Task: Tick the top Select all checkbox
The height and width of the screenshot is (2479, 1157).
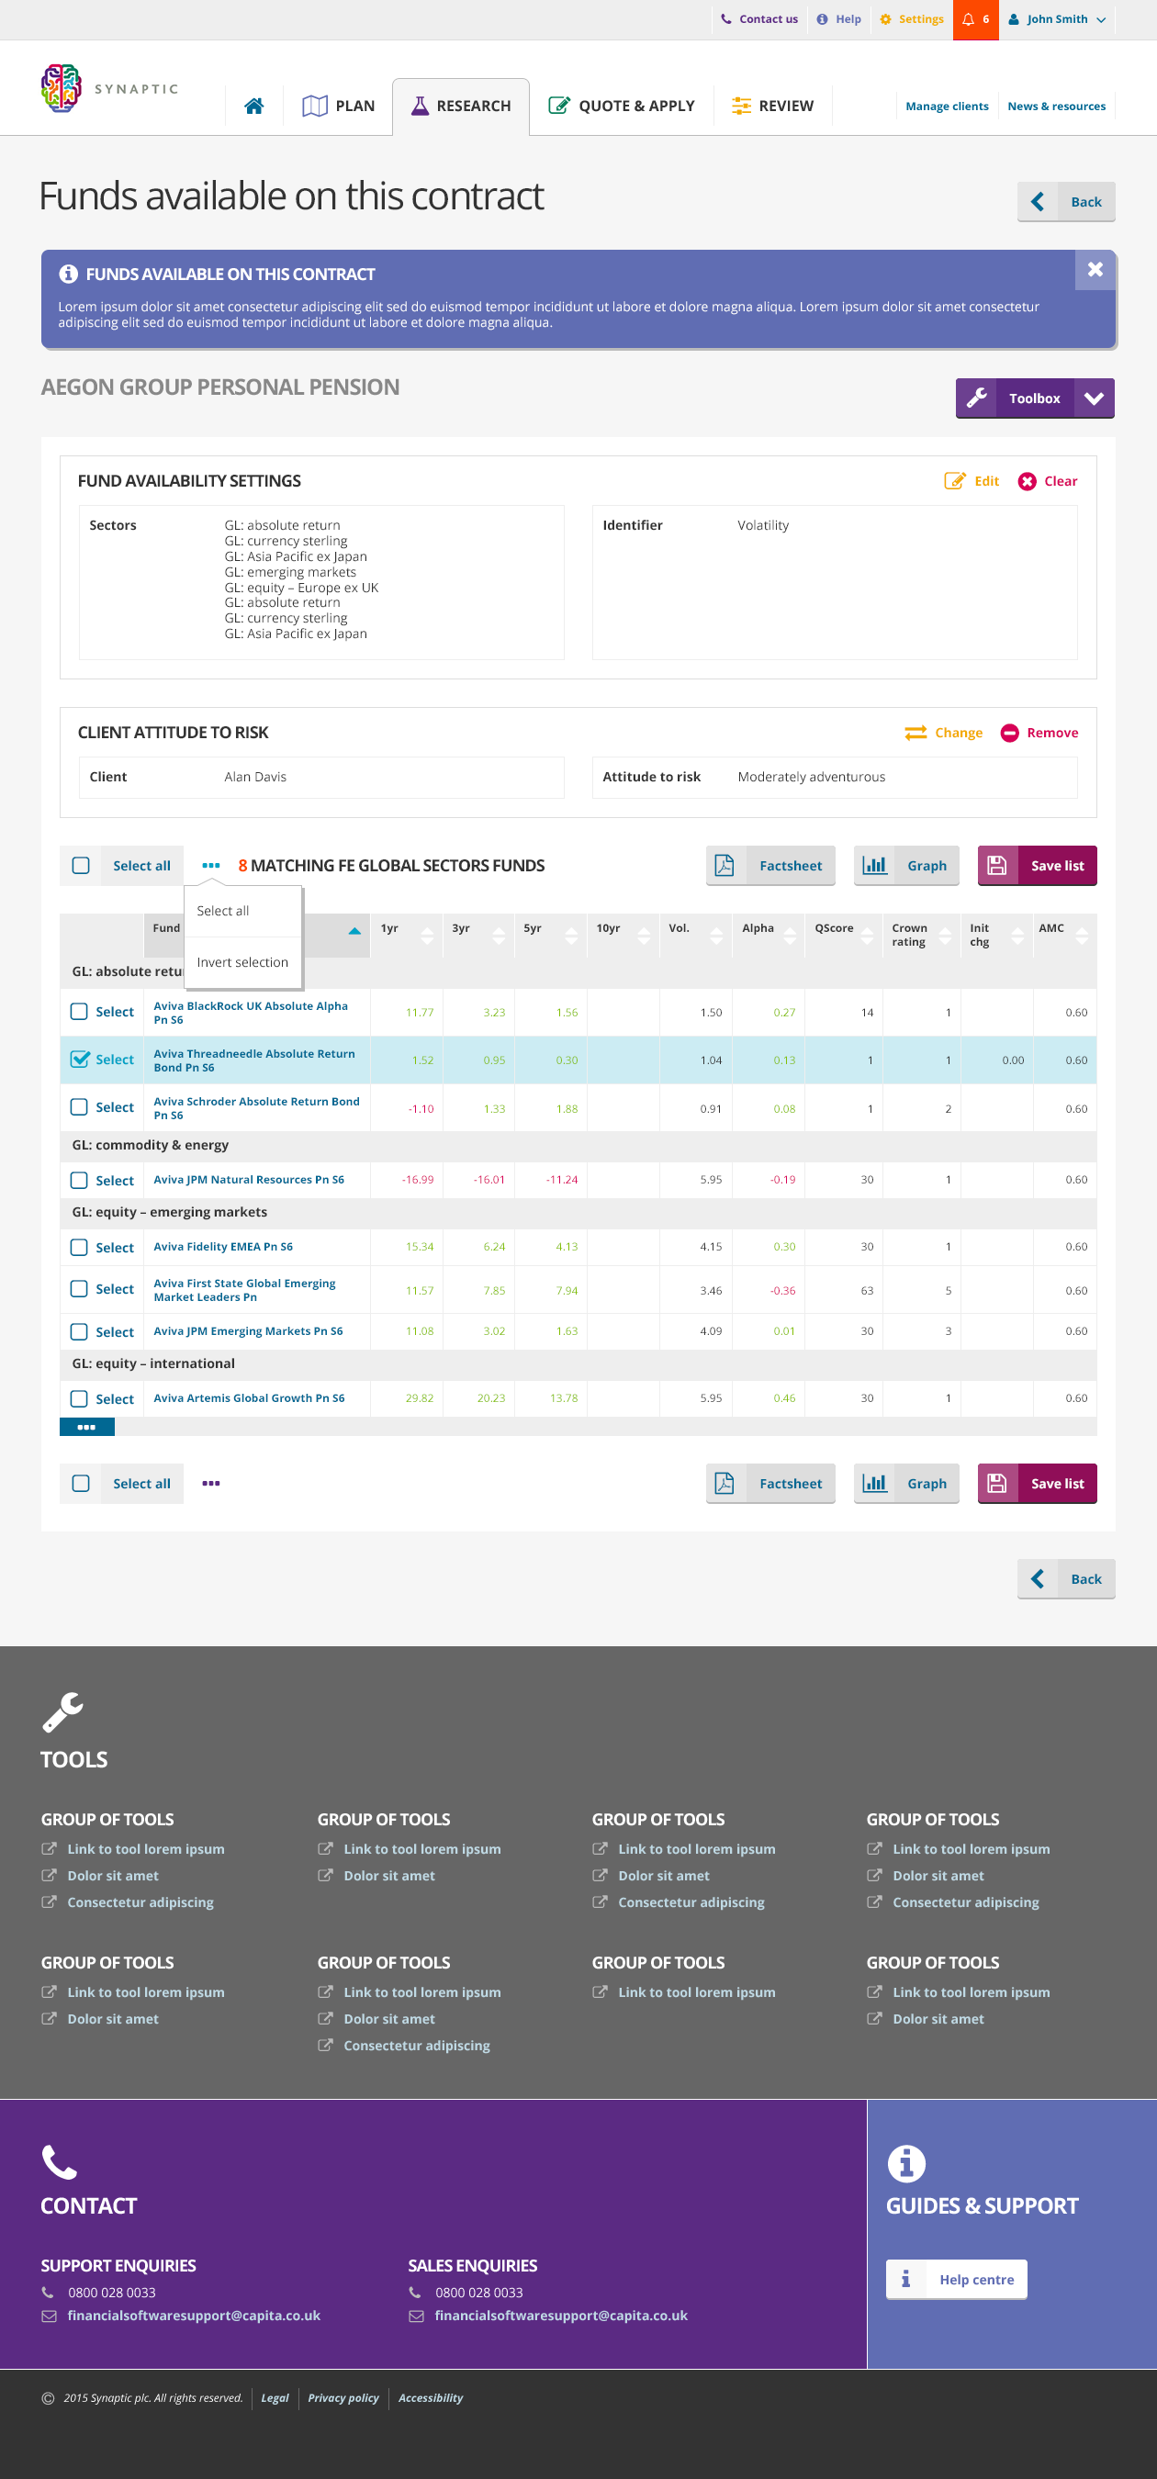Action: click(x=81, y=865)
